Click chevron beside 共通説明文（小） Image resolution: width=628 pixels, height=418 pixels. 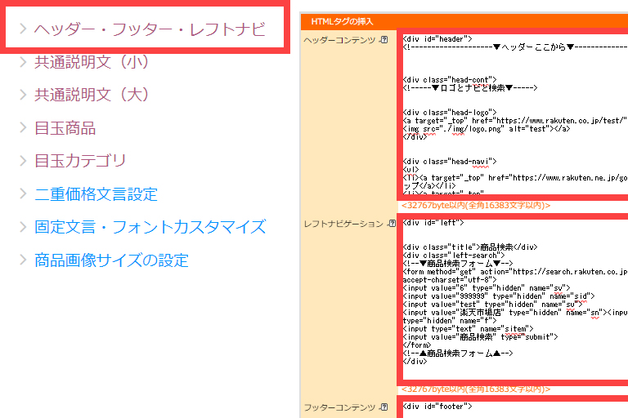click(x=23, y=62)
